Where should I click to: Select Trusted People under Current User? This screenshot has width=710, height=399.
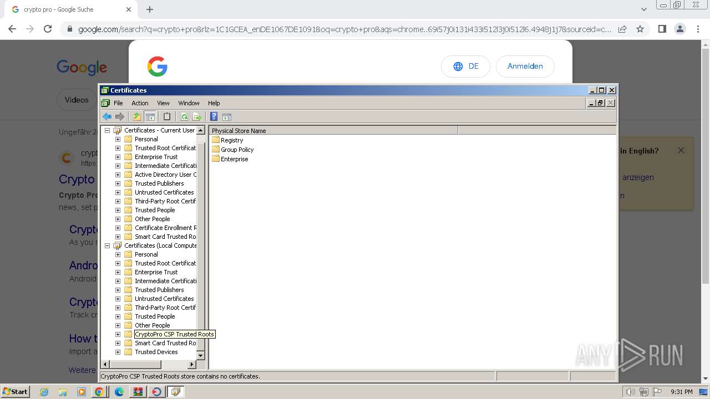[x=155, y=210]
